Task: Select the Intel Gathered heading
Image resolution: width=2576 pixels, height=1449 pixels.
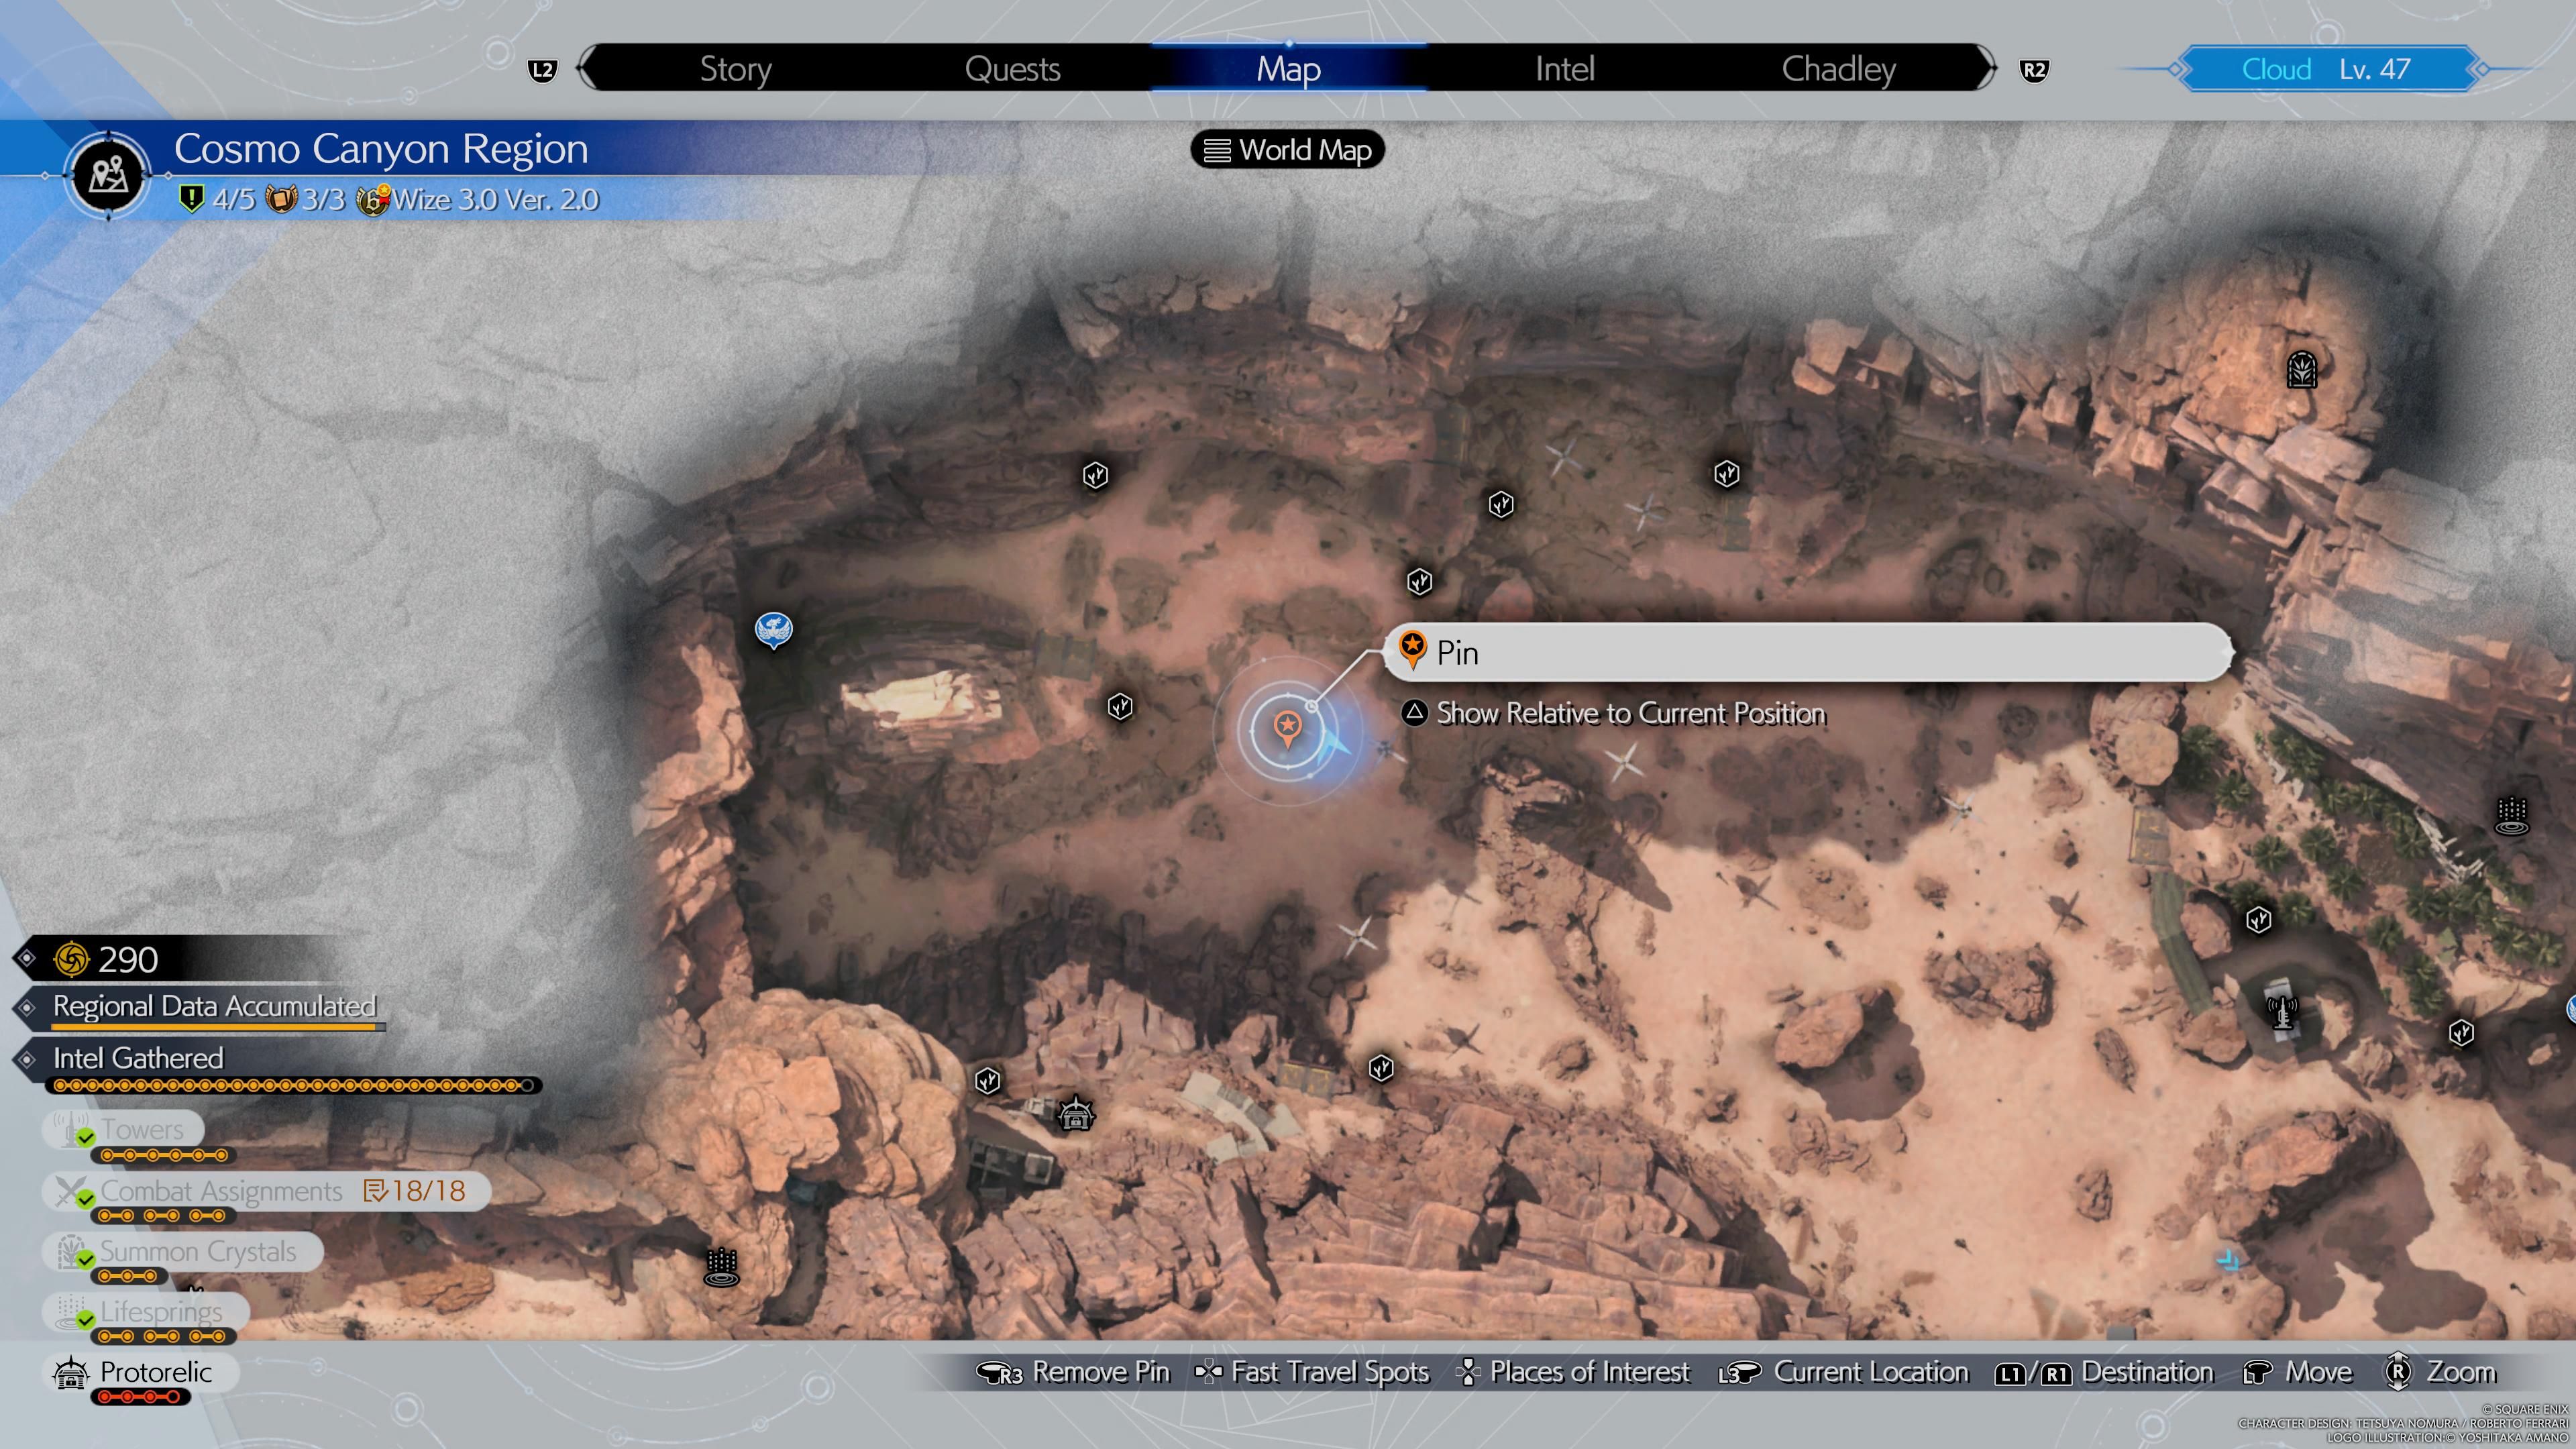Action: [x=138, y=1058]
